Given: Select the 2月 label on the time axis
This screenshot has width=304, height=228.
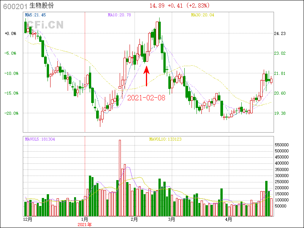Looking at the screenshot, I should pyautogui.click(x=135, y=220).
